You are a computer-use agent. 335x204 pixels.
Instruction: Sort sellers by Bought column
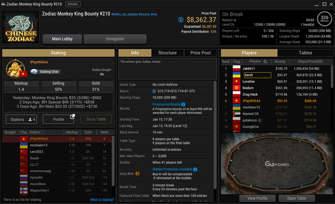click(x=10, y=132)
